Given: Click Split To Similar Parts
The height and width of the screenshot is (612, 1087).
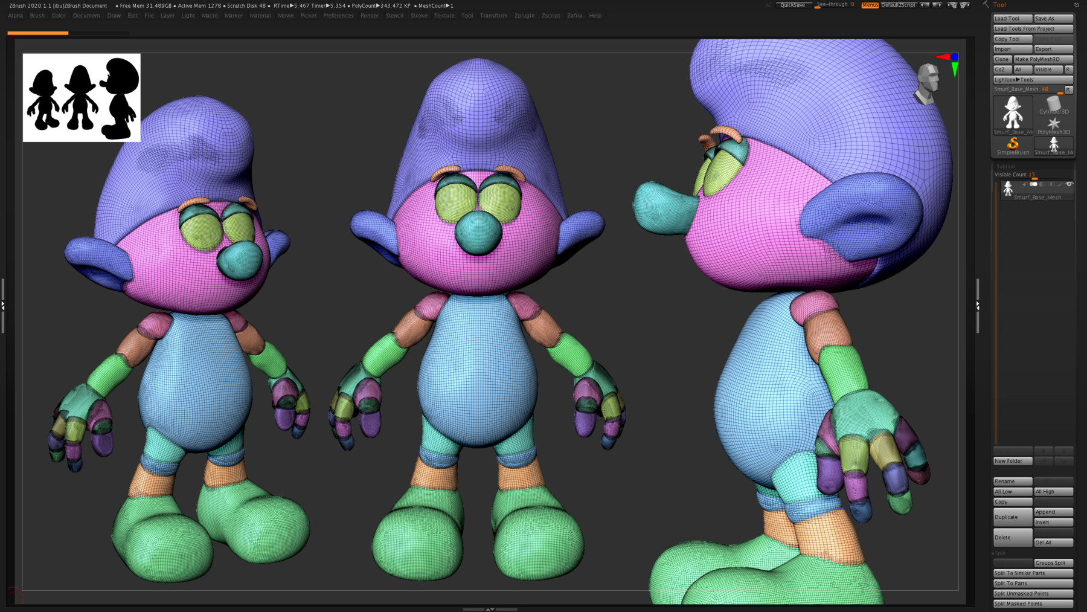Looking at the screenshot, I should (x=1033, y=573).
